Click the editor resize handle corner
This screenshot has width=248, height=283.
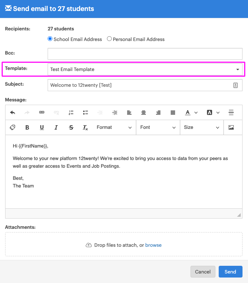[239, 215]
